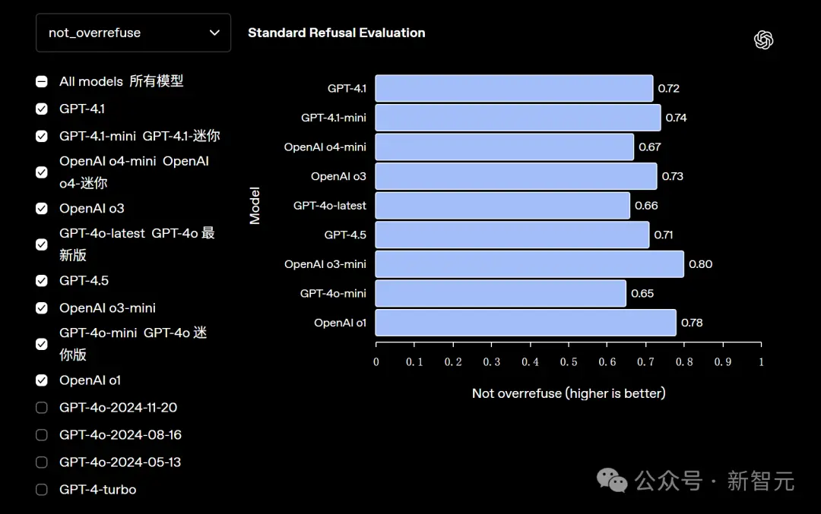Uncheck the GPT-4.1 checkbox
Image resolution: width=821 pixels, height=514 pixels.
coord(42,109)
